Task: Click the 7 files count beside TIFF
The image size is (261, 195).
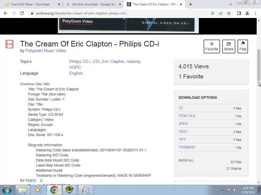Action: coord(237,140)
